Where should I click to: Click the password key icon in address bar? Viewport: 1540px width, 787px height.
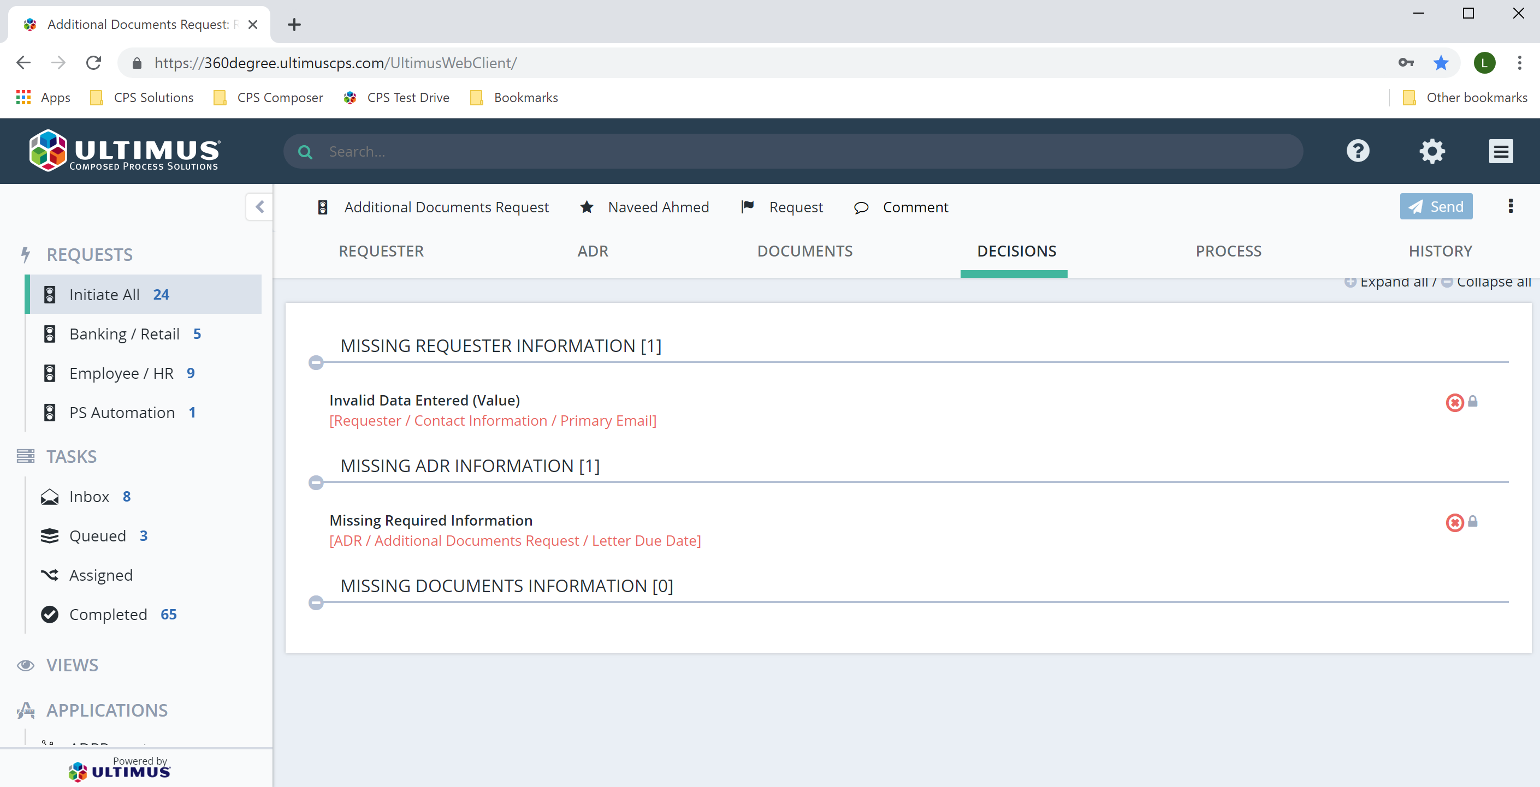pyautogui.click(x=1406, y=63)
